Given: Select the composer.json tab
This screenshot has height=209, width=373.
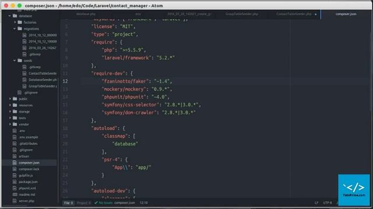Looking at the screenshot, I should [x=346, y=14].
